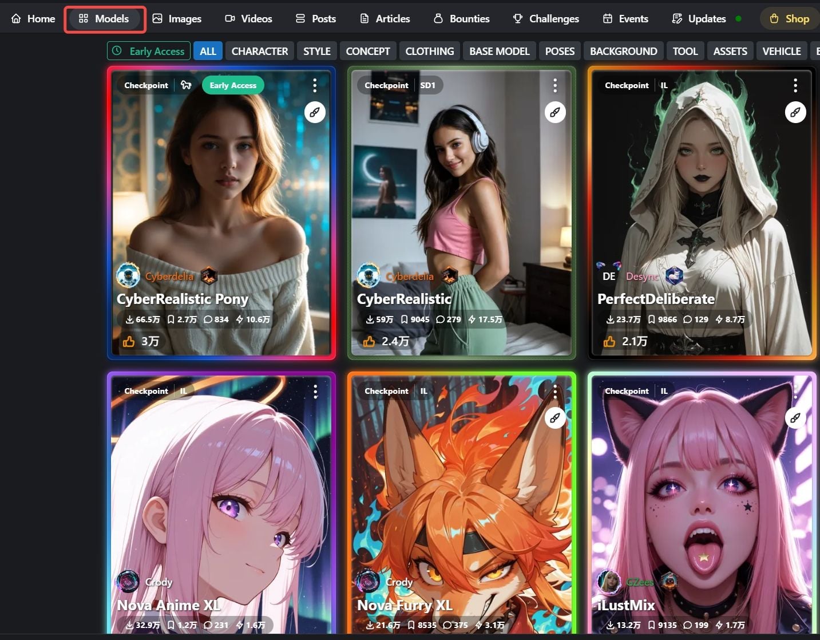
Task: Click the bookmark count 9866 on PerfectDeliberate
Action: pos(662,319)
